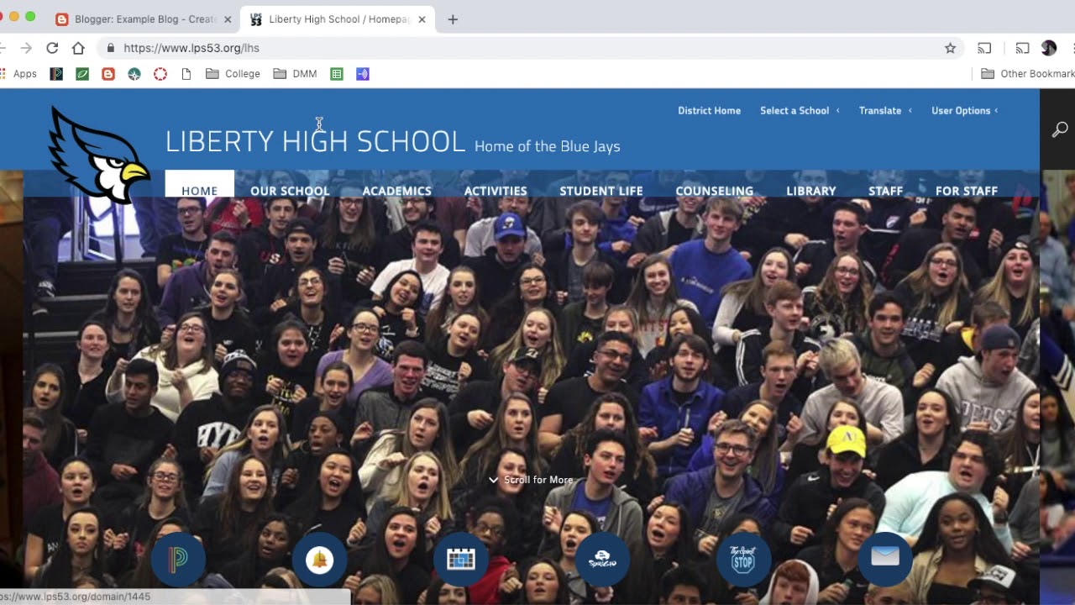The image size is (1075, 605).
Task: Open the ACTIVITIES menu
Action: [496, 191]
